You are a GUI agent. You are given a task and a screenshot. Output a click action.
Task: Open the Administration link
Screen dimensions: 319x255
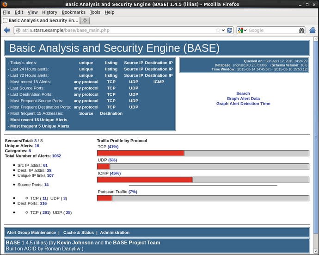pyautogui.click(x=115, y=233)
